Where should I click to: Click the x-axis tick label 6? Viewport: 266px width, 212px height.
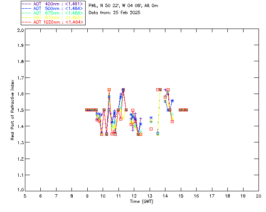point(41,196)
